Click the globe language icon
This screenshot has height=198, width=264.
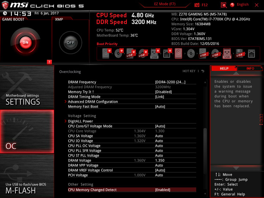click(232, 5)
